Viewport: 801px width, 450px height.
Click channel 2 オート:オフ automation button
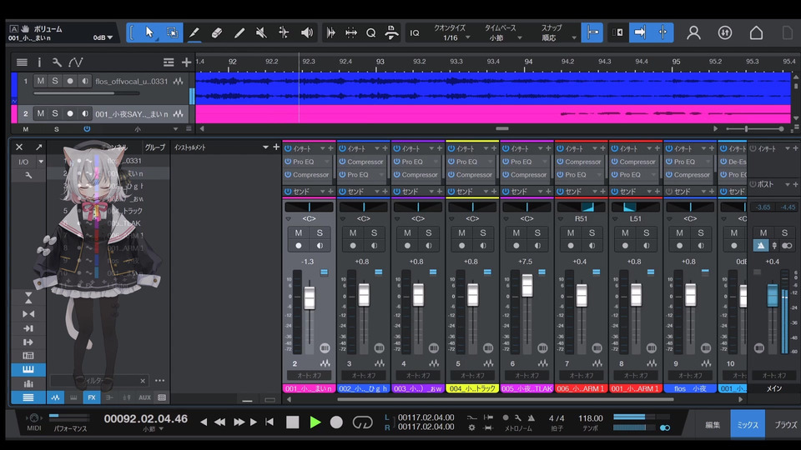(x=309, y=376)
